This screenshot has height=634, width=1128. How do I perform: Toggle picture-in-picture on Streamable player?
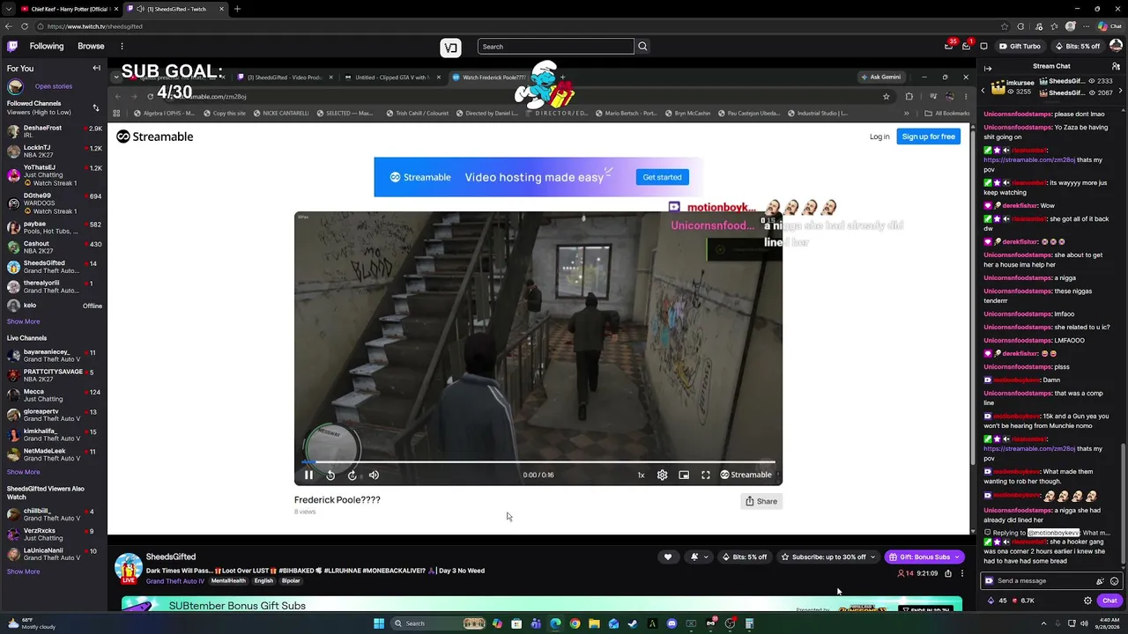[684, 475]
